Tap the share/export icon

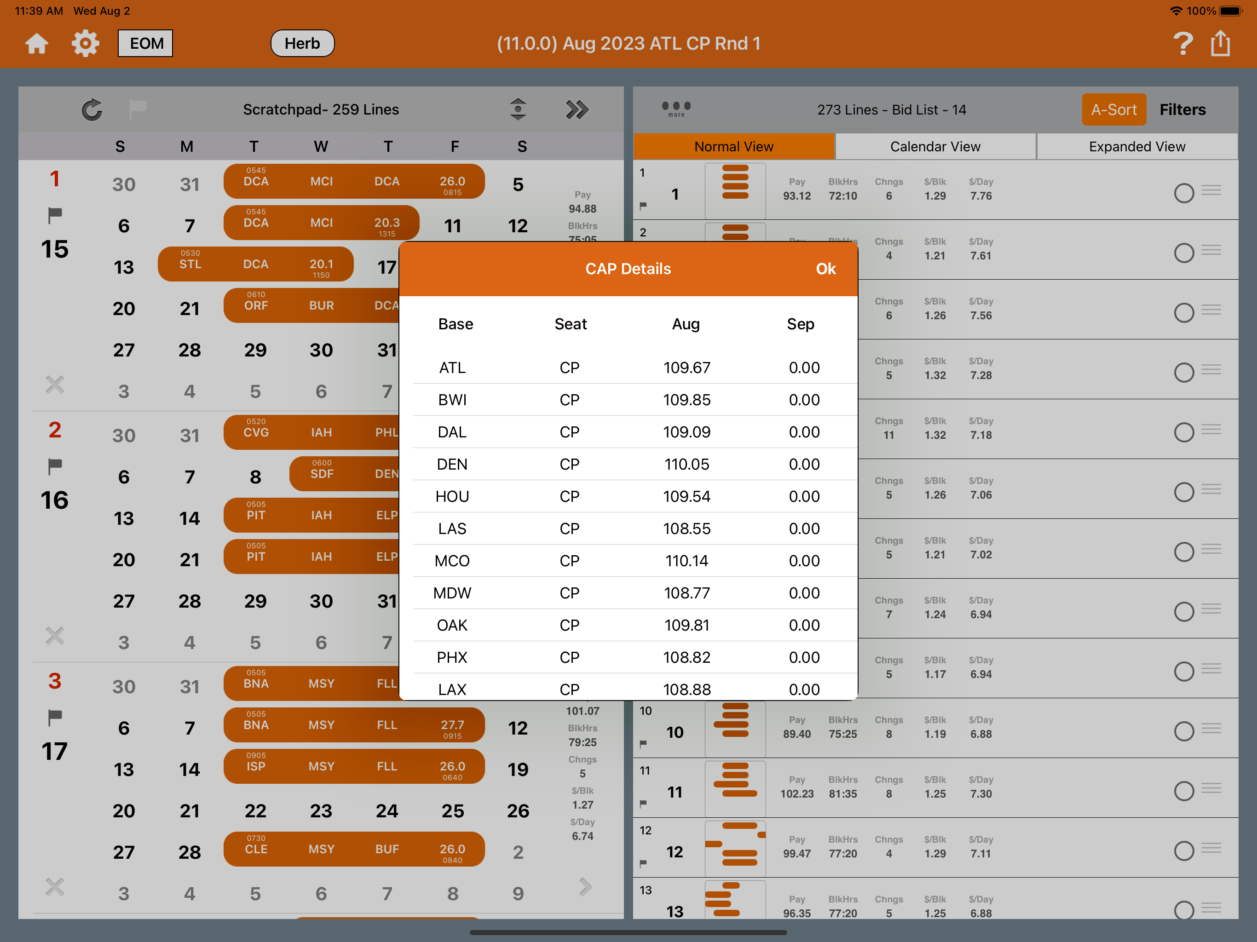coord(1220,43)
